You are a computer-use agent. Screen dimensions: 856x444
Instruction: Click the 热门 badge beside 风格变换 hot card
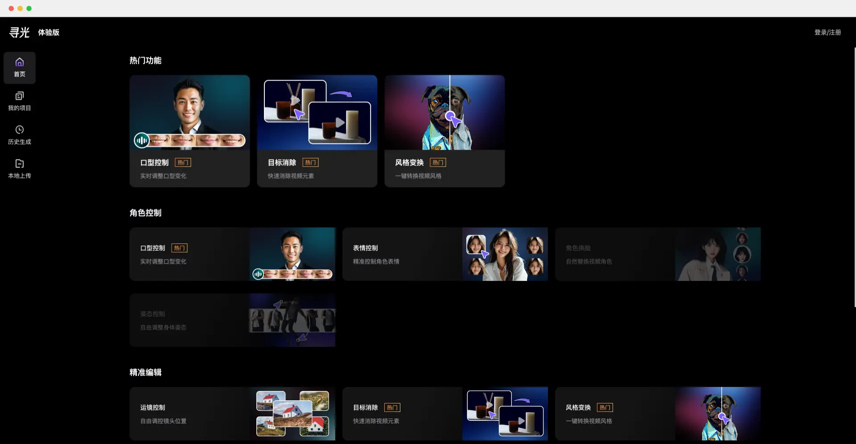pyautogui.click(x=438, y=163)
